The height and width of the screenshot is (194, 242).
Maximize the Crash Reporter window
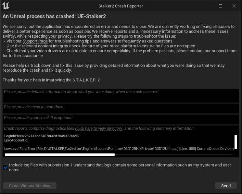[x=221, y=6]
